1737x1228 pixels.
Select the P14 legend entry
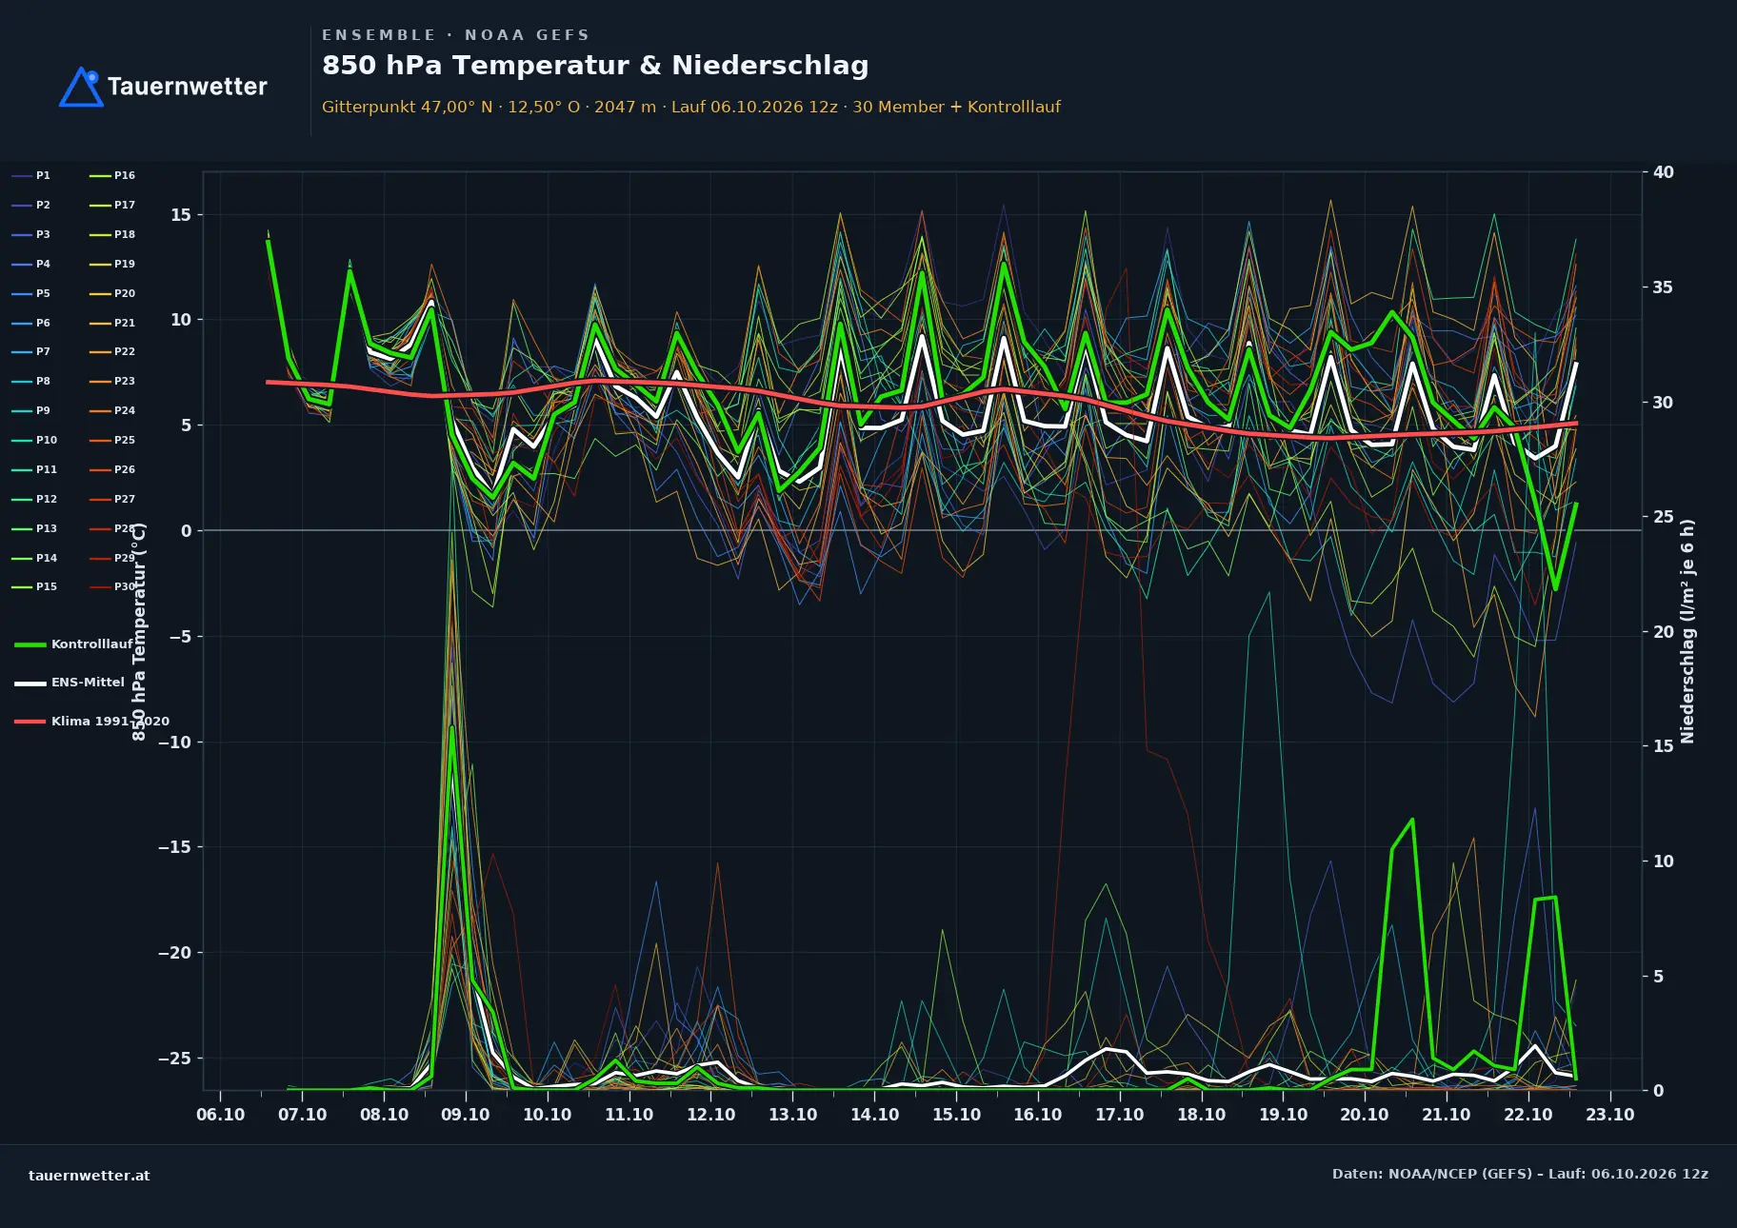(x=34, y=558)
